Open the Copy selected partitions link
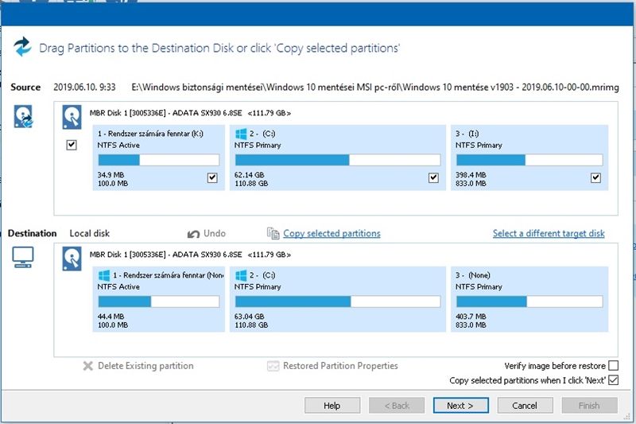636x424 pixels. click(332, 234)
